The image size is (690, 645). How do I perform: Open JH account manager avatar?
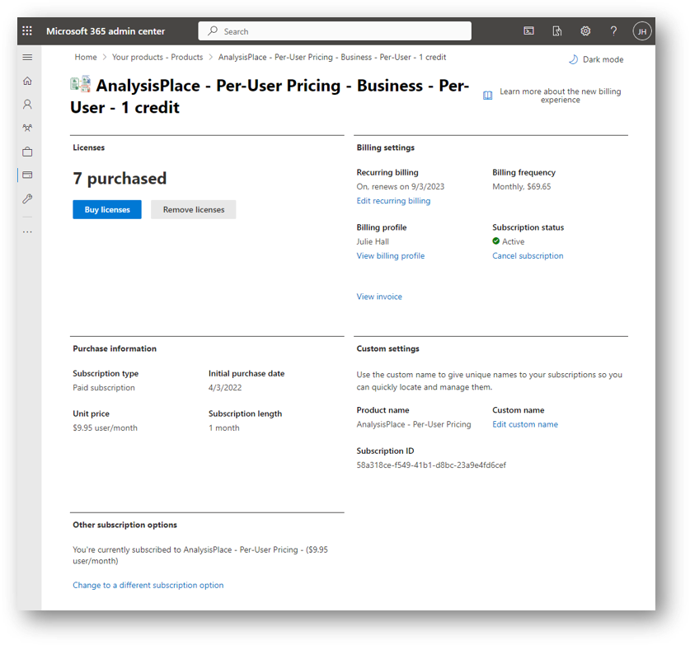tap(642, 31)
